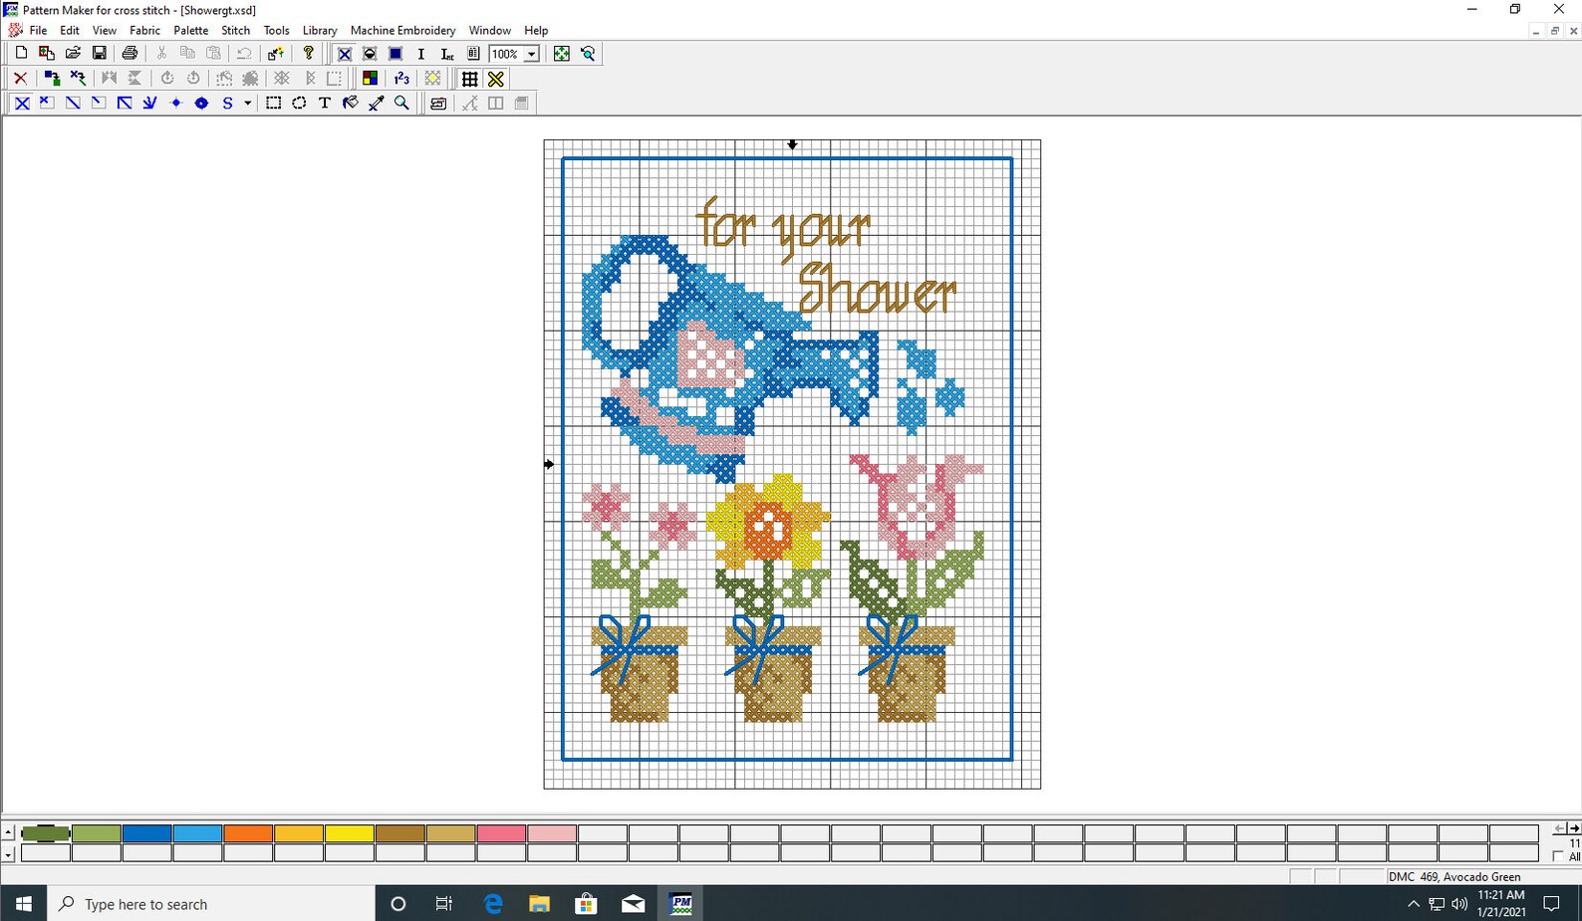Click the replace color icon
Image resolution: width=1582 pixels, height=921 pixels.
pos(52,79)
